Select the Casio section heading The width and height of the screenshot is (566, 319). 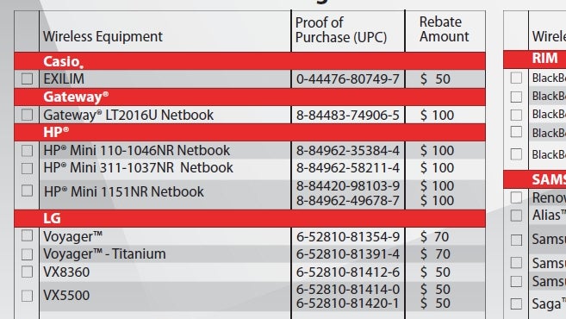pyautogui.click(x=64, y=61)
